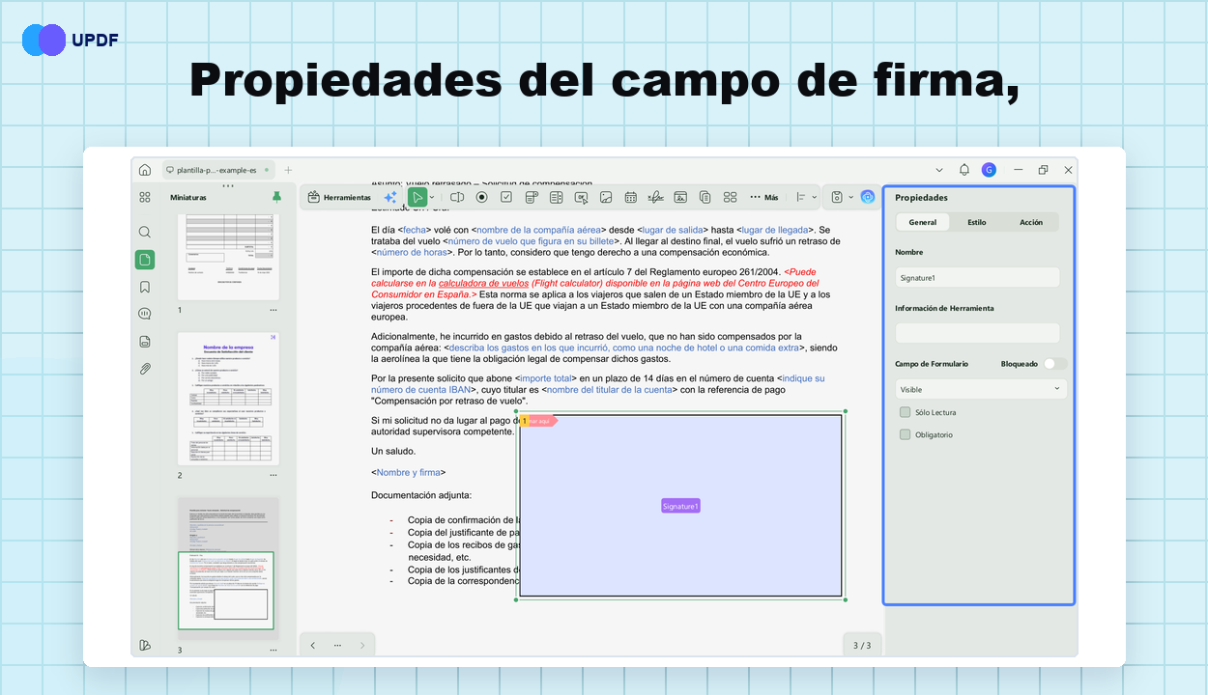This screenshot has width=1208, height=695.
Task: Open the Más overflow menu
Action: tap(763, 197)
